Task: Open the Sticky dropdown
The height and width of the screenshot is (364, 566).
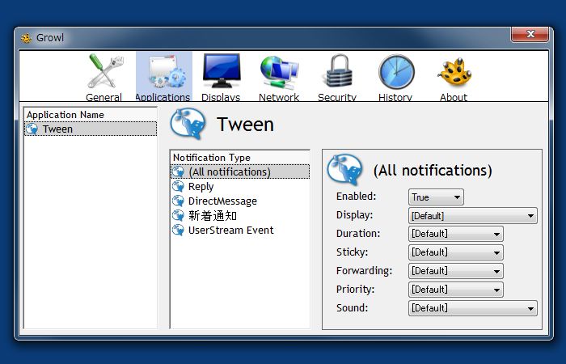Action: (x=456, y=252)
